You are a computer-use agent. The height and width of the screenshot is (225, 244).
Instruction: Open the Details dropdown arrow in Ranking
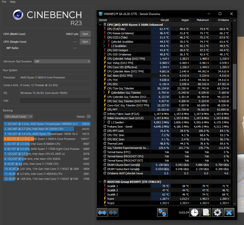coord(89,117)
